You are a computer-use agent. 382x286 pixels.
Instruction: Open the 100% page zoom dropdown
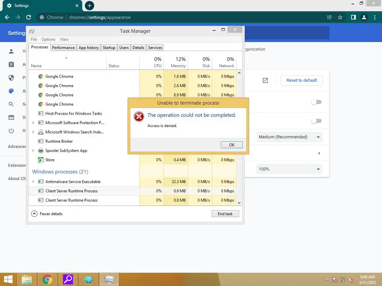[289, 169]
